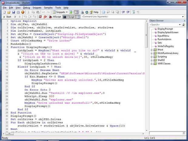The width and height of the screenshot is (188, 141).
Task: Click the Object Browser bottom stepper arrows
Action: pyautogui.click(x=184, y=133)
